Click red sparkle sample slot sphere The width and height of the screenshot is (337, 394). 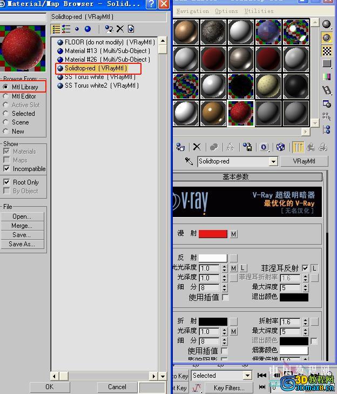(x=240, y=113)
